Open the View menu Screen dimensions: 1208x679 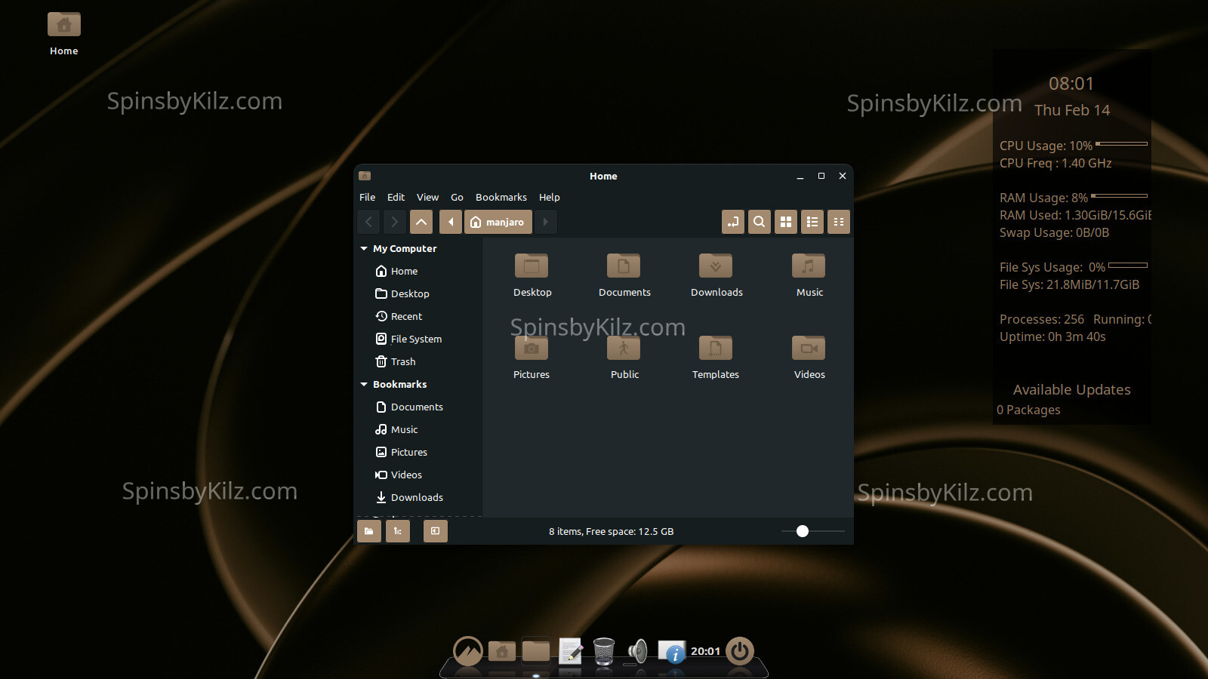[427, 197]
